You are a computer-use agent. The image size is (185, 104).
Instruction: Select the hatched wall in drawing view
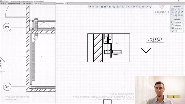click(98, 48)
